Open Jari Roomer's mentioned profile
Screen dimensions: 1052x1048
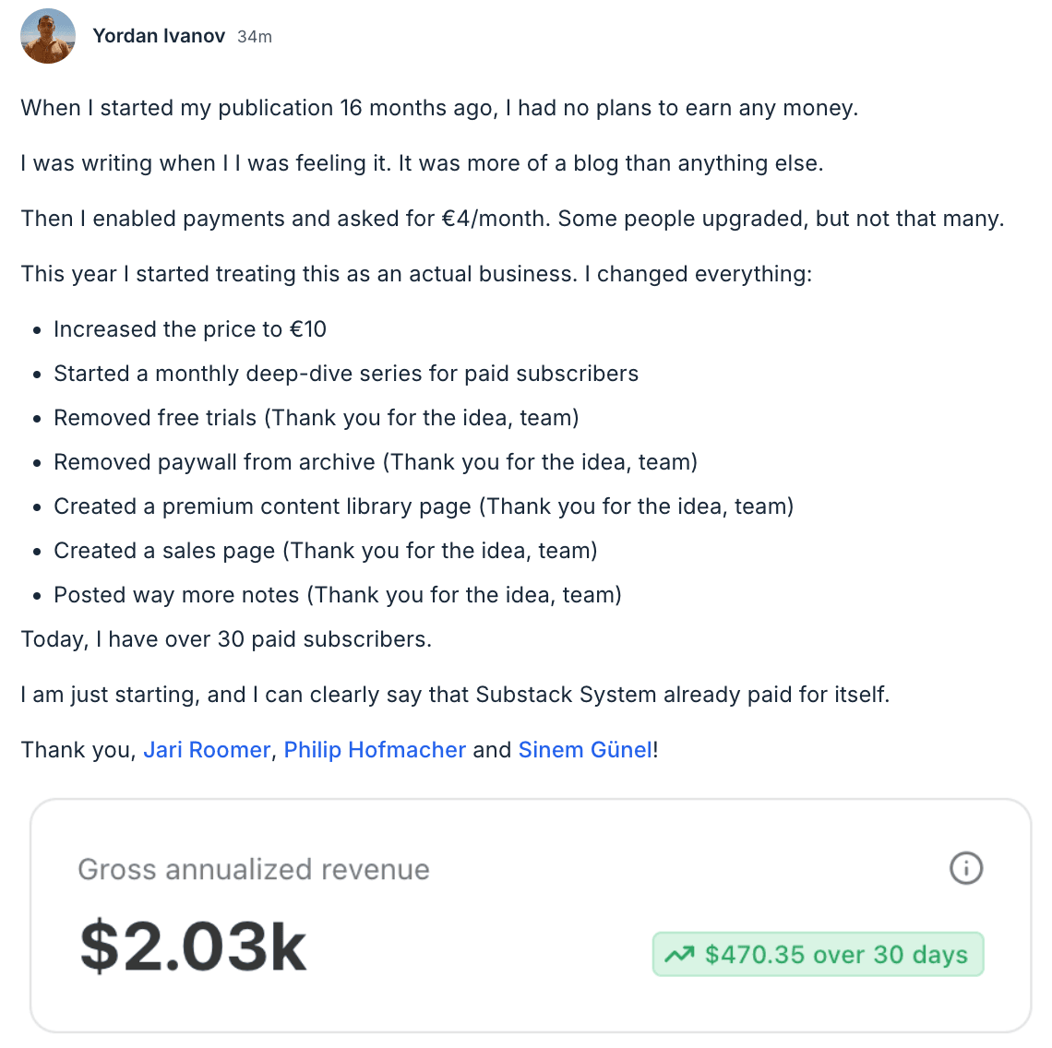point(207,750)
